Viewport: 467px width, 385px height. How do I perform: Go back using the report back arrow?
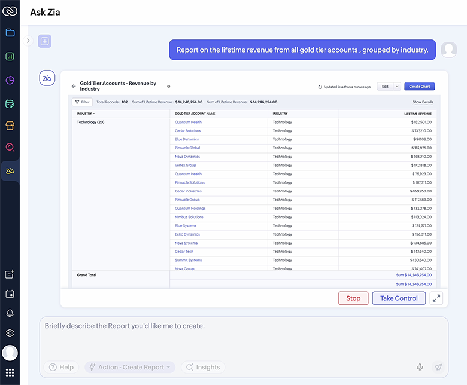click(74, 86)
